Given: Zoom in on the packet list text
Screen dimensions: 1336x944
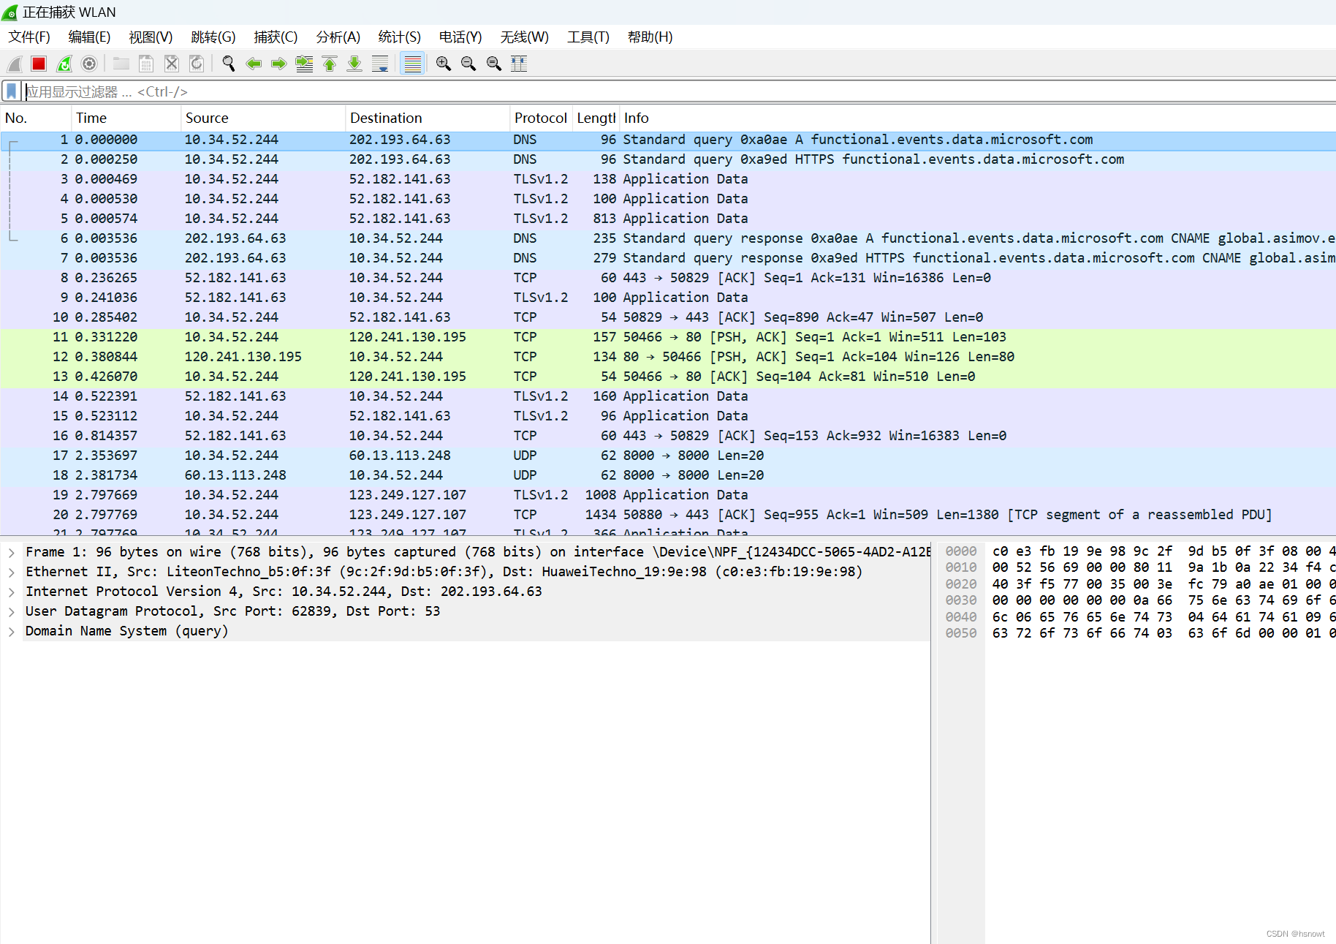Looking at the screenshot, I should [444, 64].
